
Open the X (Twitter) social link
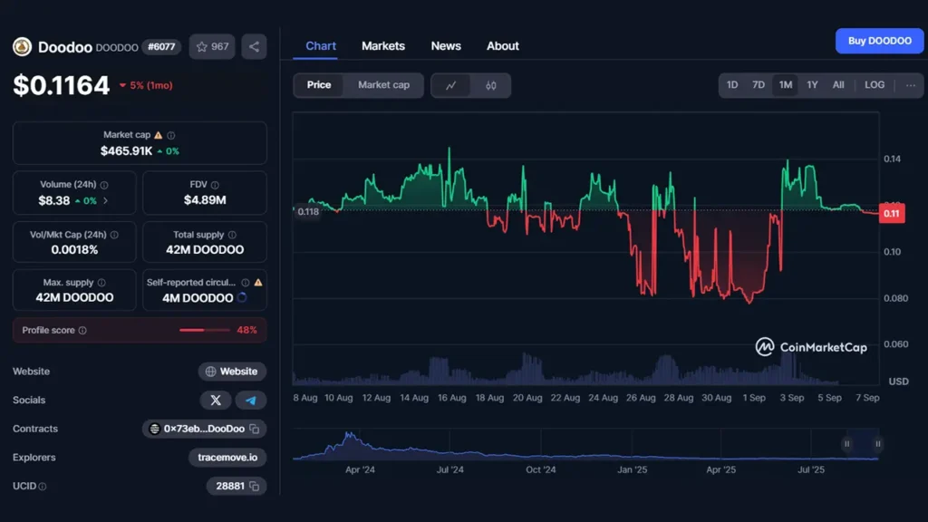tap(216, 400)
